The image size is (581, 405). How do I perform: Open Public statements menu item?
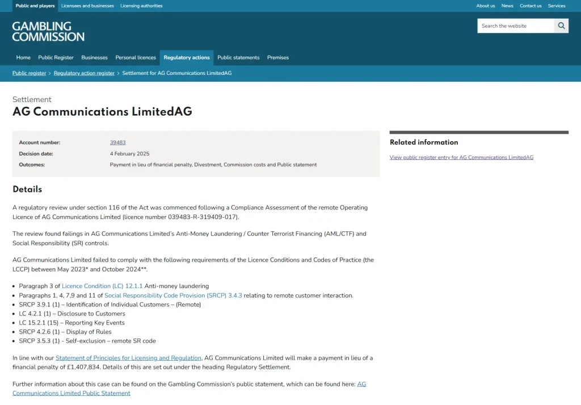(x=238, y=57)
